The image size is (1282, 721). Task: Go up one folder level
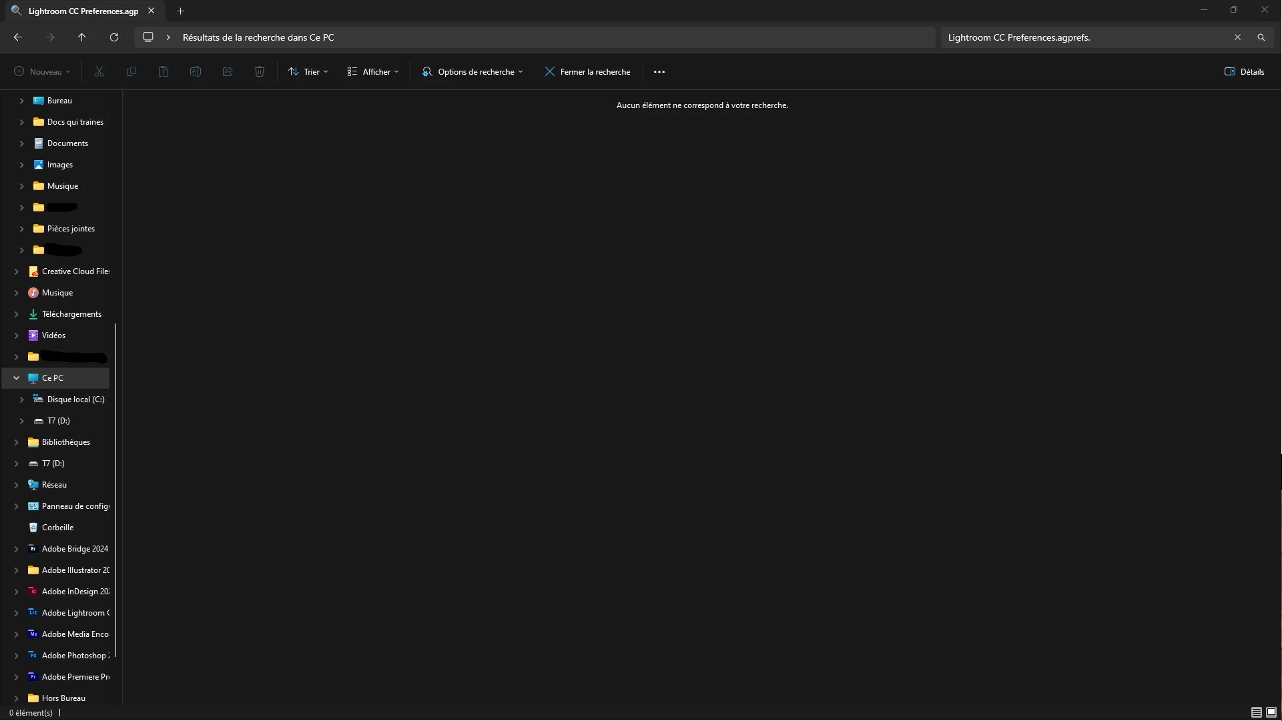[82, 37]
